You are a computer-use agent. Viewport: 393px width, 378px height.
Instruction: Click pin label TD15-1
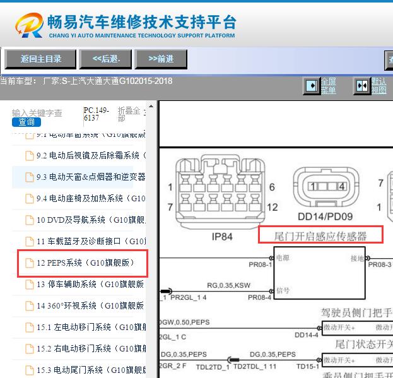click(308, 367)
